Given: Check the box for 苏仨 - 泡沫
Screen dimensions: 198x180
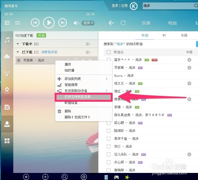Looking at the screenshot, I should [x=109, y=147].
